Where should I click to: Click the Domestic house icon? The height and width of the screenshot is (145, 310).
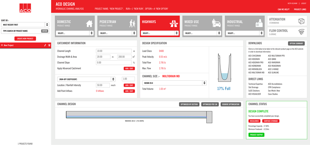tap(89, 23)
